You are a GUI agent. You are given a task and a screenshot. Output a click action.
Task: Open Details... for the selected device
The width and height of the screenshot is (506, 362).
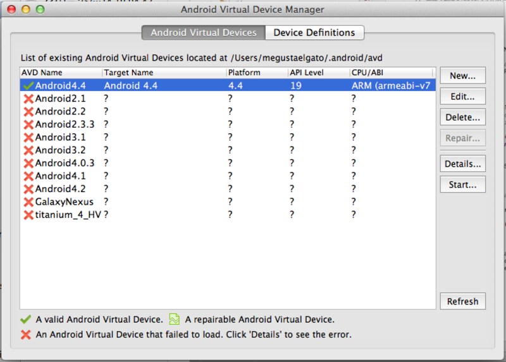(462, 164)
